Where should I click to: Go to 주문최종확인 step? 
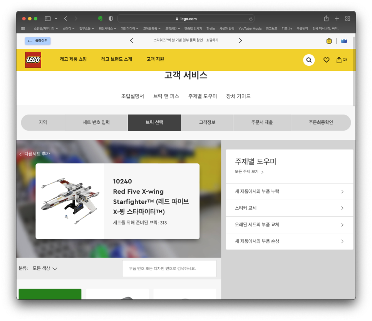(321, 123)
